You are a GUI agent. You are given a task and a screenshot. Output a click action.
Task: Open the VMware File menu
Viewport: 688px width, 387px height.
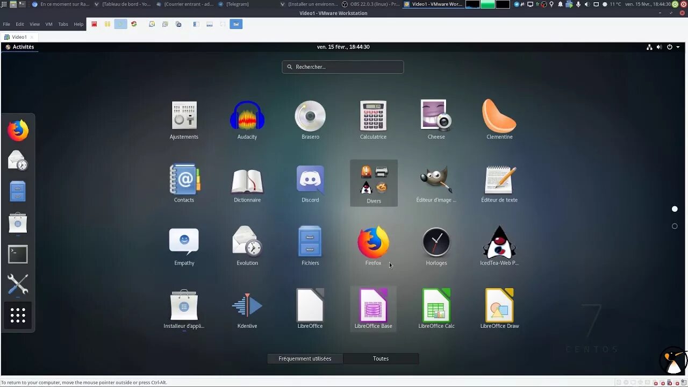coord(6,24)
